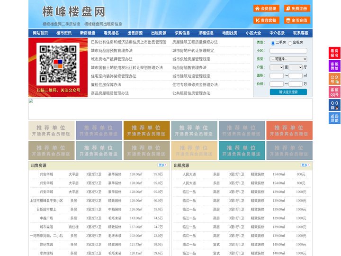Click the coral-red 推荐单位 tile

(x=289, y=130)
